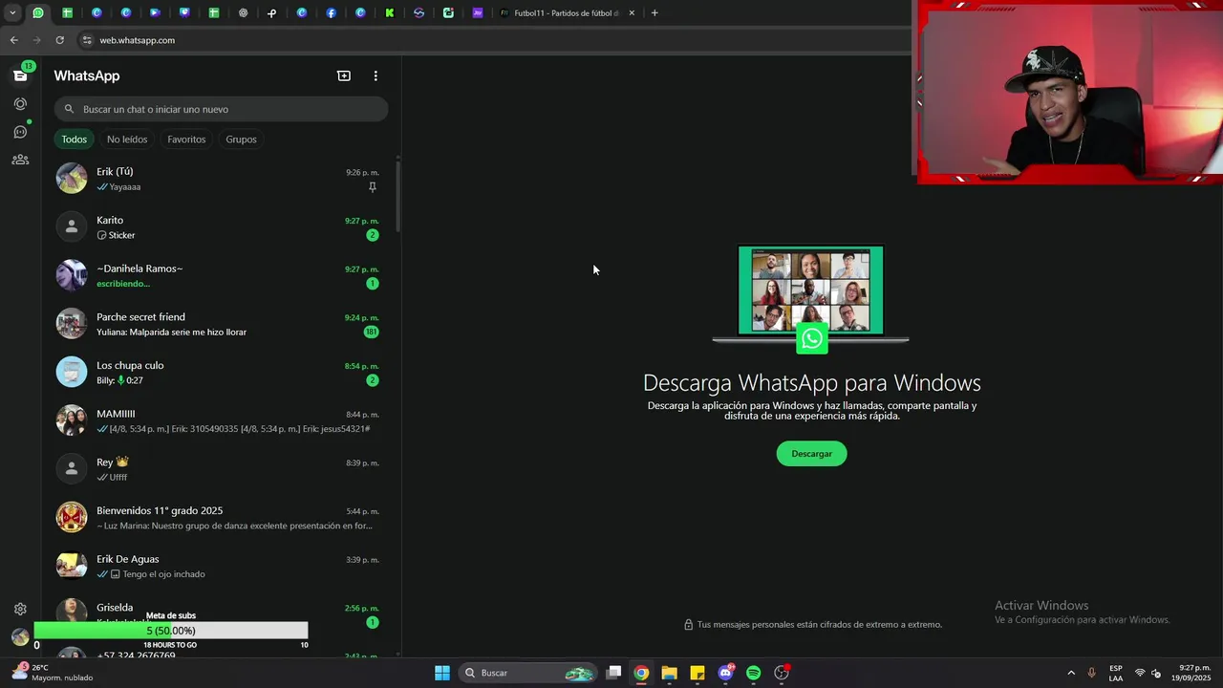Open a new browser tab with plus
Screen dimensions: 1223x688
(x=654, y=13)
